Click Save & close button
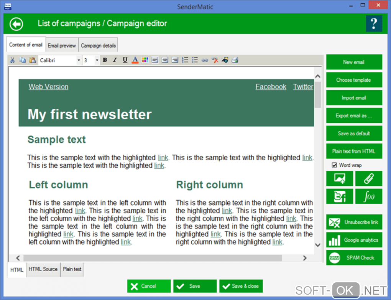This screenshot has width=391, height=300. click(x=241, y=286)
